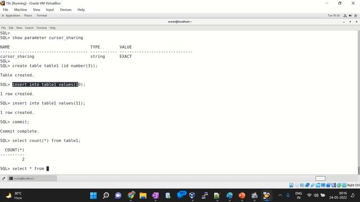The height and width of the screenshot is (202, 360).
Task: Open the VirtualBox Machine menu
Action: pyautogui.click(x=20, y=10)
